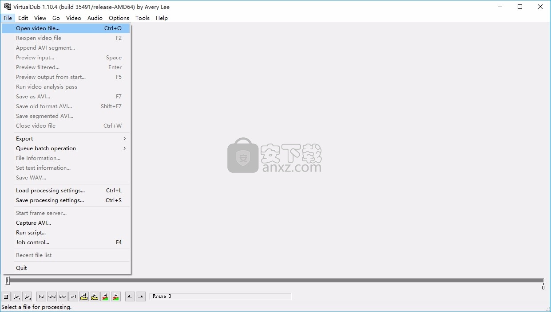Jump to the end of the video
The width and height of the screenshot is (551, 312).
point(73,296)
